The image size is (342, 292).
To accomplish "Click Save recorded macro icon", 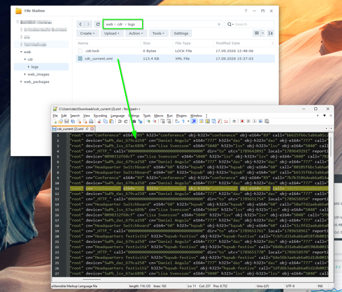I will tap(267, 121).
